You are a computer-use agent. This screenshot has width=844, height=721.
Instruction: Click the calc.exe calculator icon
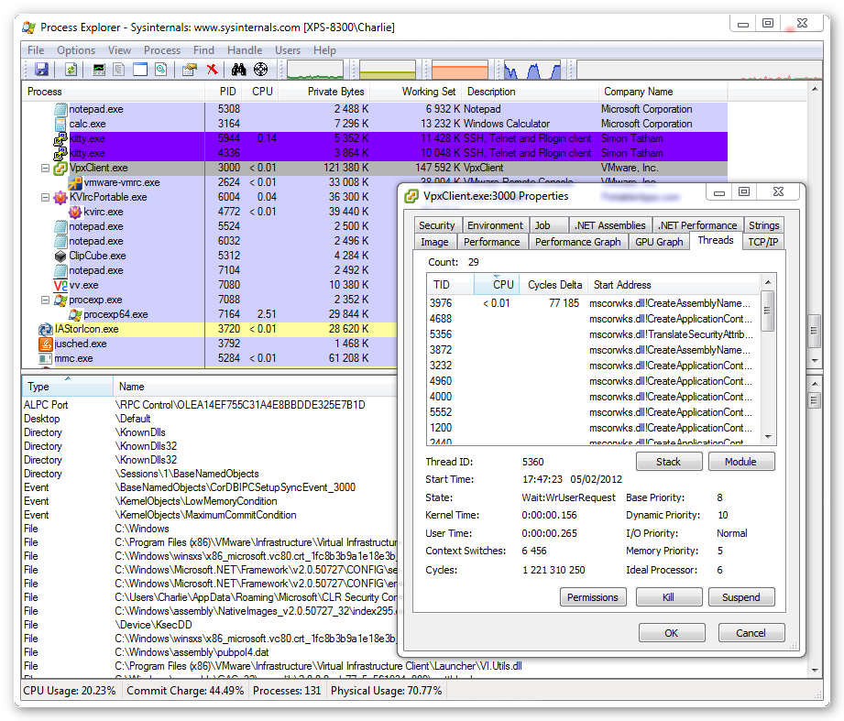[x=60, y=124]
